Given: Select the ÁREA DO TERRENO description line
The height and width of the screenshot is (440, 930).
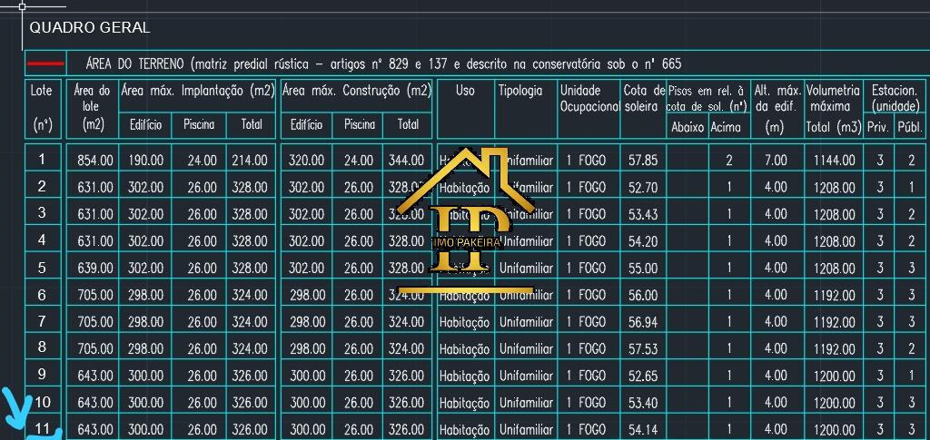Looking at the screenshot, I should (x=382, y=64).
